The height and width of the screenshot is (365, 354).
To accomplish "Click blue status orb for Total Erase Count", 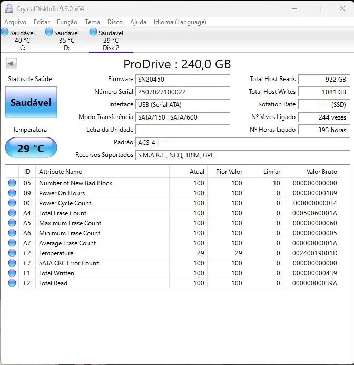I will pos(12,213).
